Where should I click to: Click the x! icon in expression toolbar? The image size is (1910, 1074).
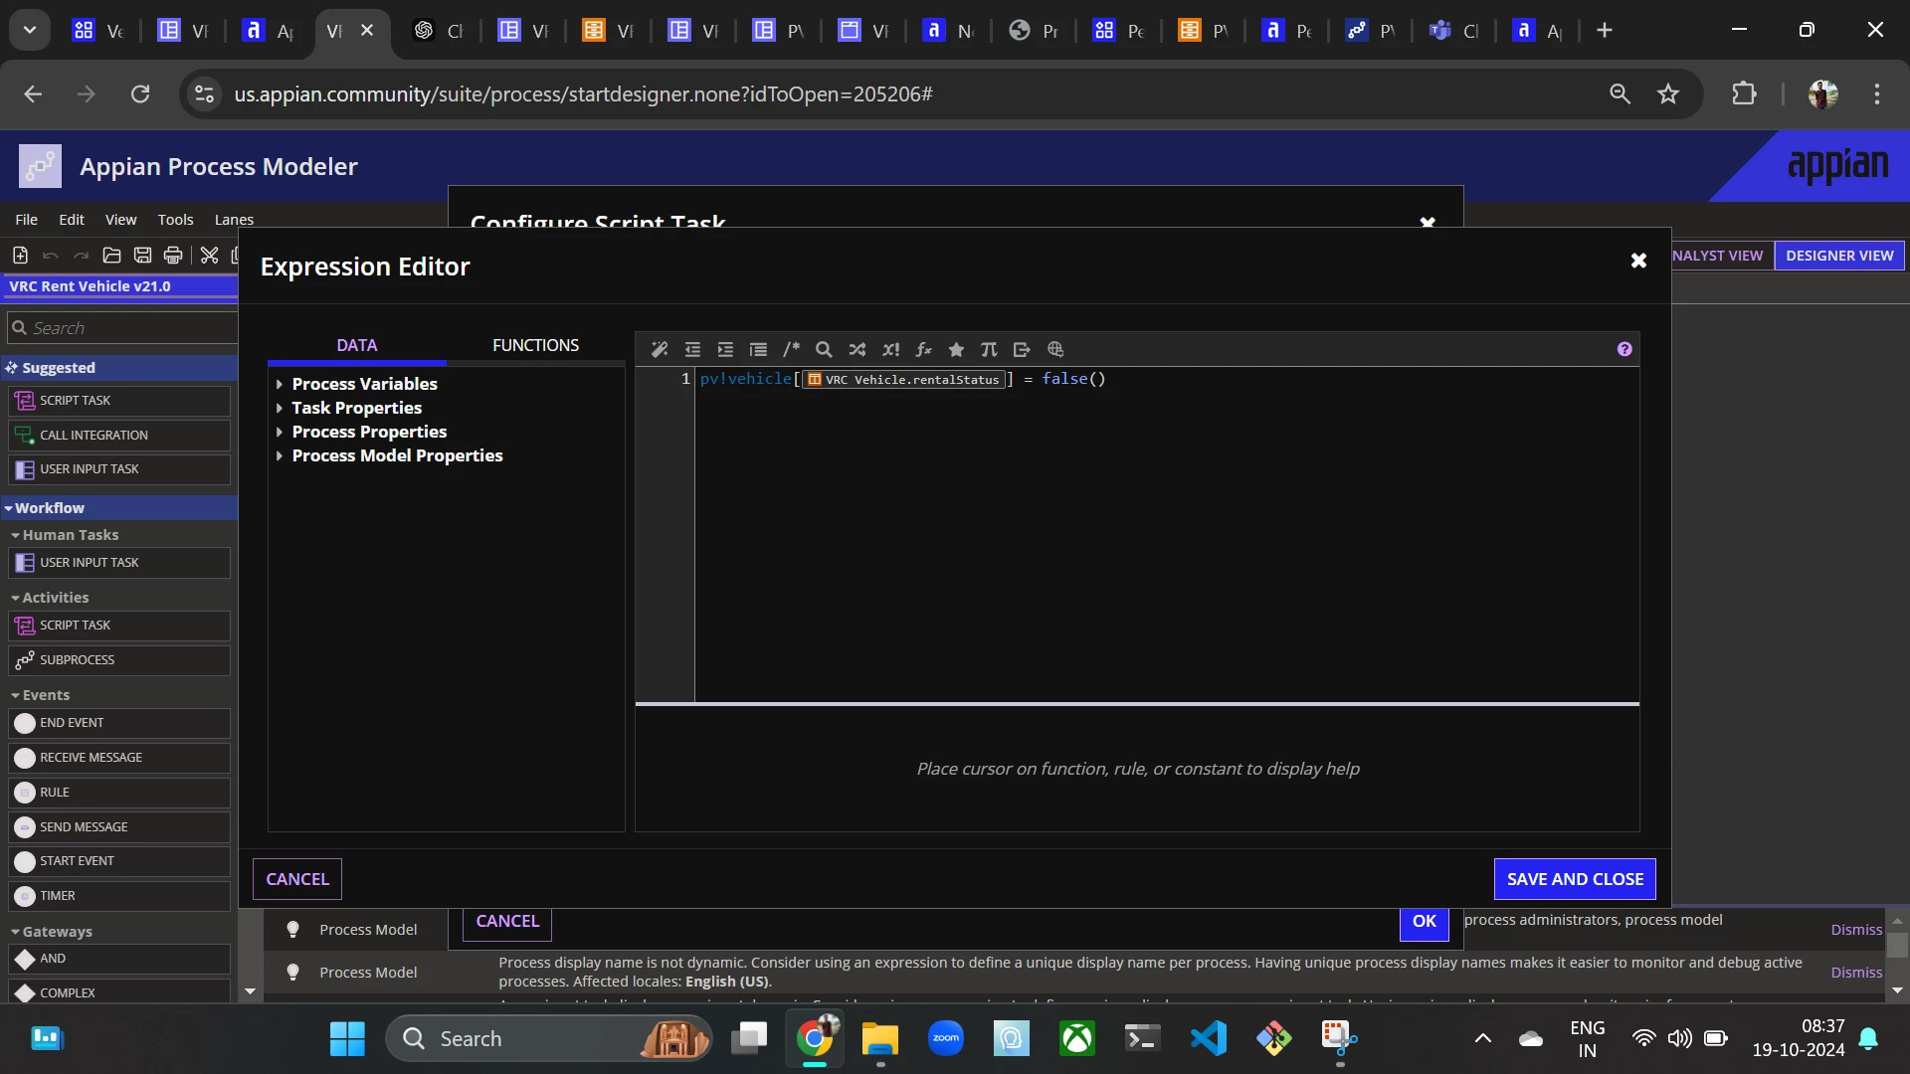890,349
